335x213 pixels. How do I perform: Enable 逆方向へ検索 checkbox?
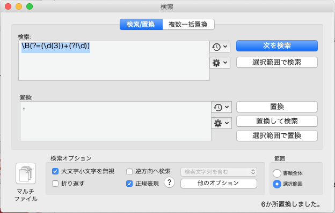point(129,171)
